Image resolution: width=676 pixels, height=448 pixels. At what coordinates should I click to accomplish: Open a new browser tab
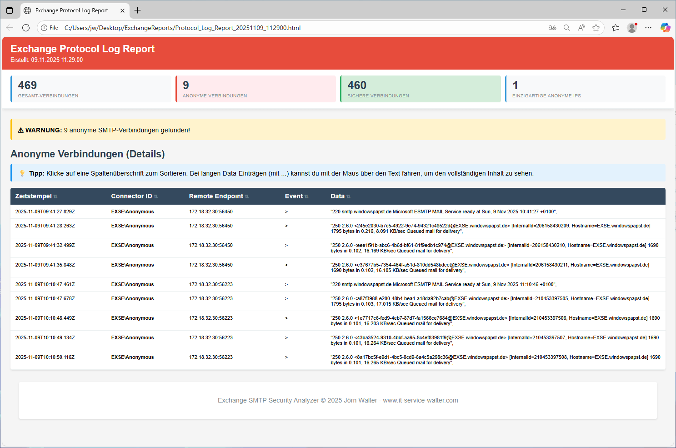138,10
